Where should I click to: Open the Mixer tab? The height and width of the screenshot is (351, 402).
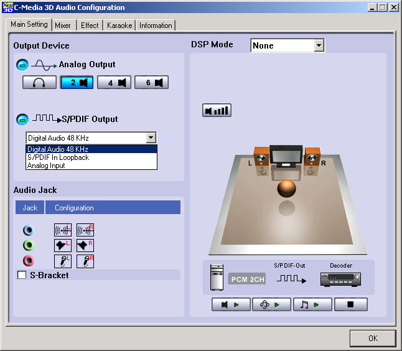click(63, 26)
